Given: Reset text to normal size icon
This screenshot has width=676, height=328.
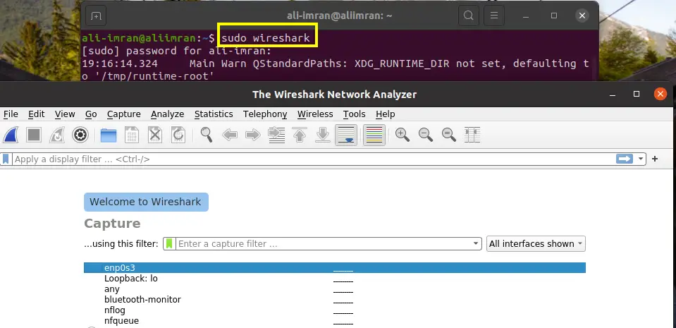Looking at the screenshot, I should point(449,135).
